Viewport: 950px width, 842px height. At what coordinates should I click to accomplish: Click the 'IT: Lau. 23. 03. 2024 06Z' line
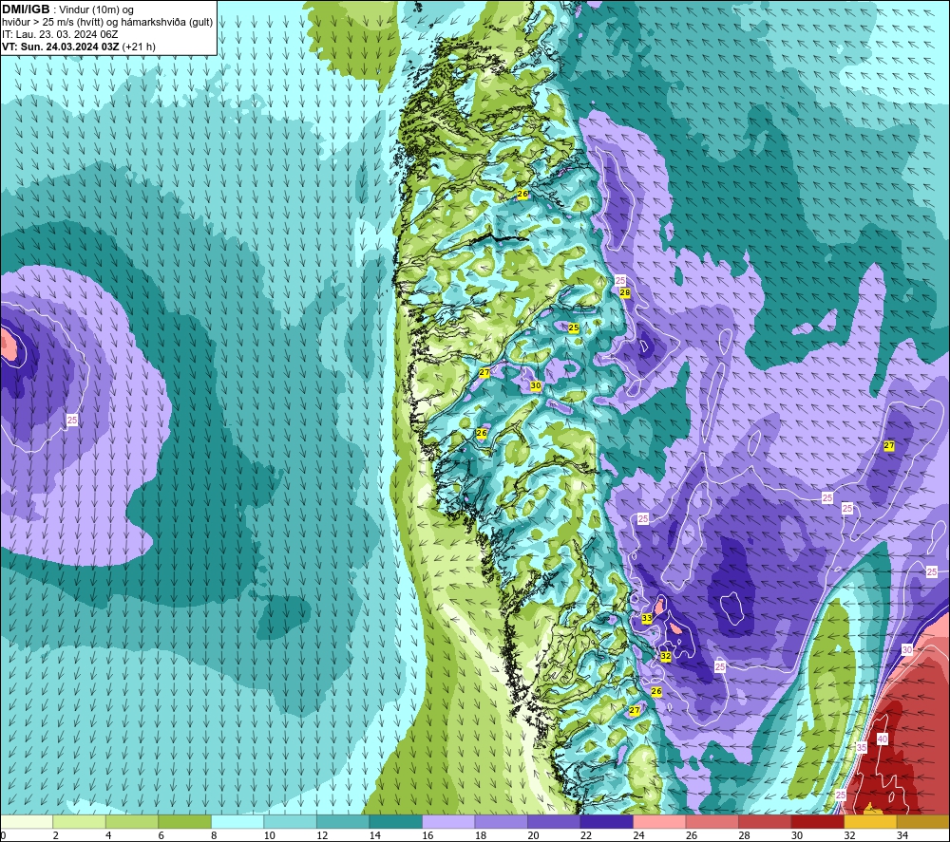coord(60,34)
